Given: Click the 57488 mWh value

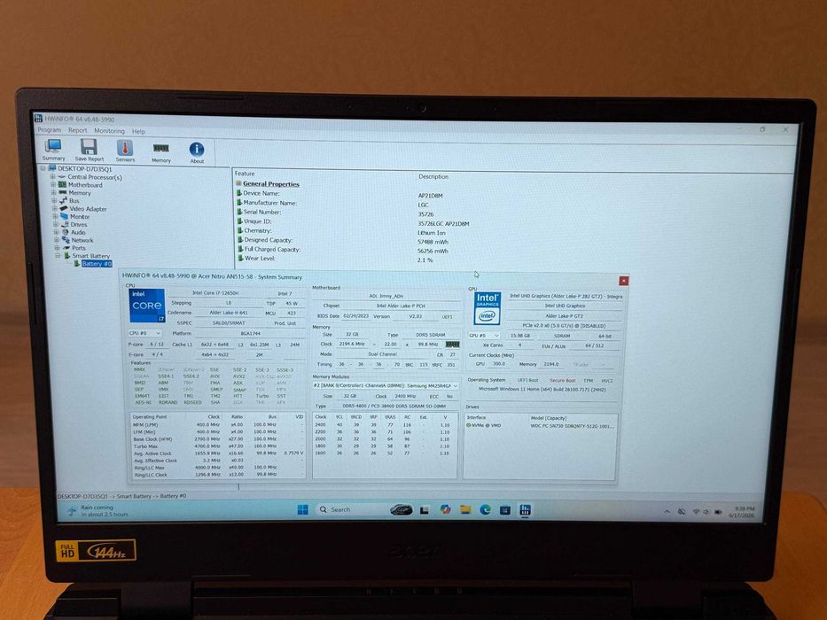Looking at the screenshot, I should [433, 242].
